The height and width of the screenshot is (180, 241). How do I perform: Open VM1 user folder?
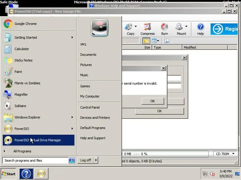83,44
